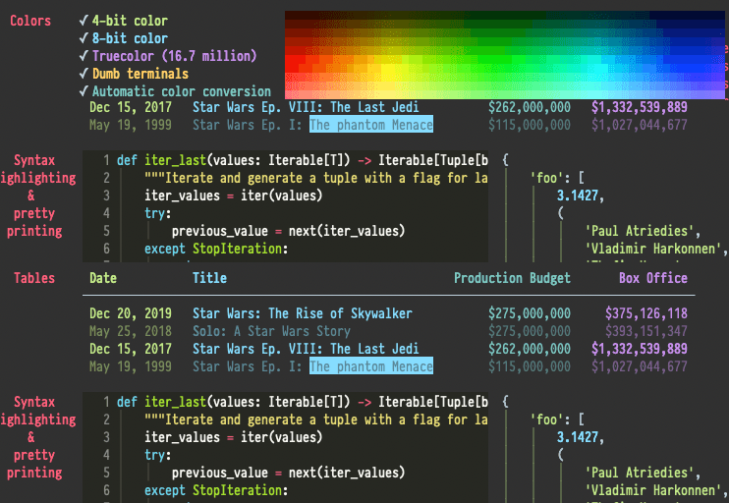The image size is (729, 503).
Task: Click Star Wars: The Rise of Skywalker
Action: (x=303, y=313)
